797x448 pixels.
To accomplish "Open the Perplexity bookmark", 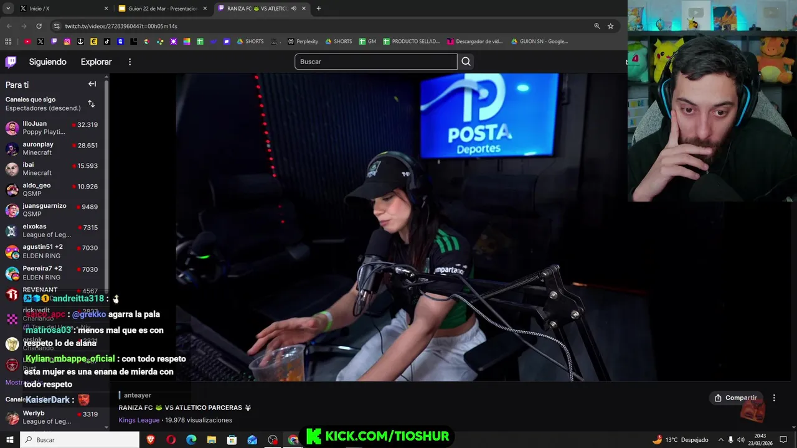I will tap(303, 42).
